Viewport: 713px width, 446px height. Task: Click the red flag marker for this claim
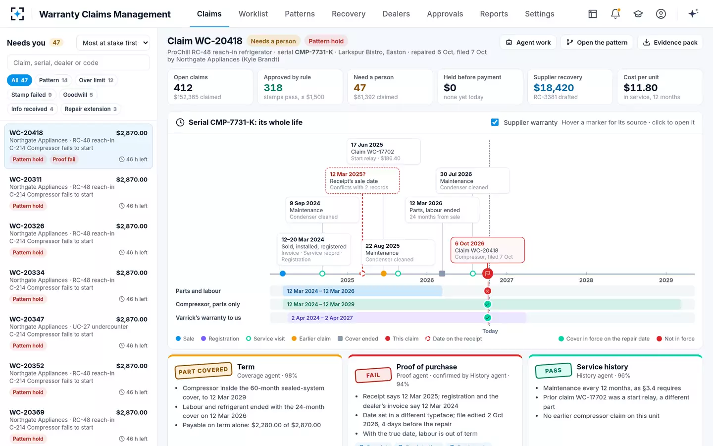click(488, 274)
